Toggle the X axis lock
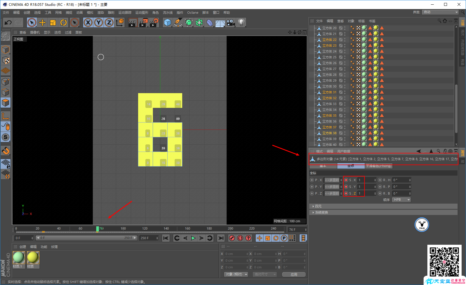This screenshot has height=285, width=466. click(x=88, y=22)
